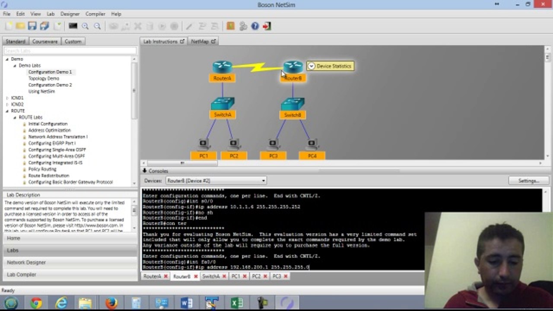
Task: Close the PC3 console tab
Action: click(x=286, y=276)
